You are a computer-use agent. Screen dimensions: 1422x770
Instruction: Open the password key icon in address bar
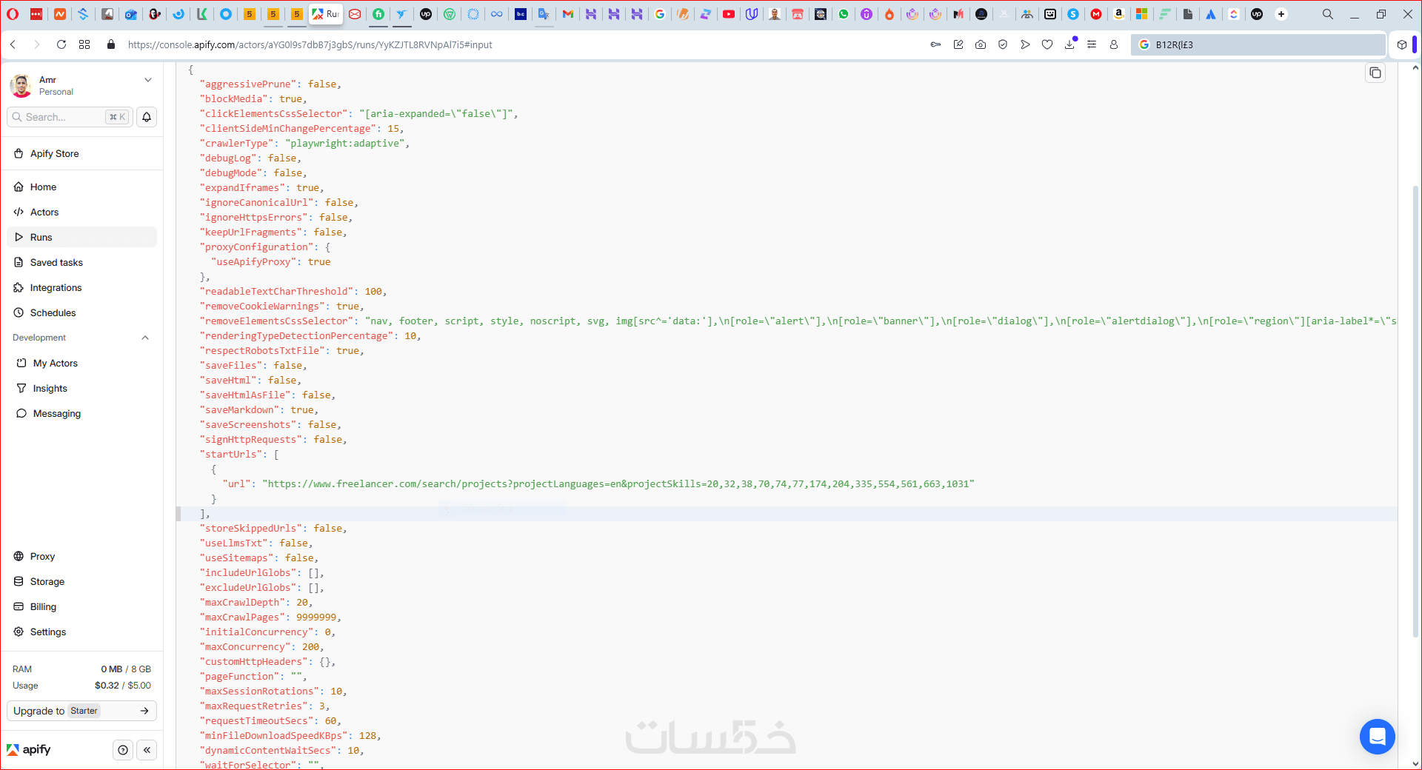(x=936, y=44)
